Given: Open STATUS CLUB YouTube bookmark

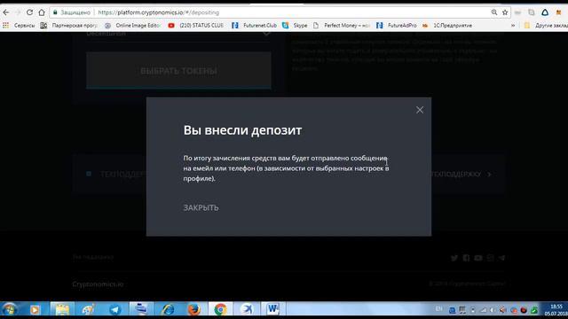Looking at the screenshot, I should click(x=196, y=26).
